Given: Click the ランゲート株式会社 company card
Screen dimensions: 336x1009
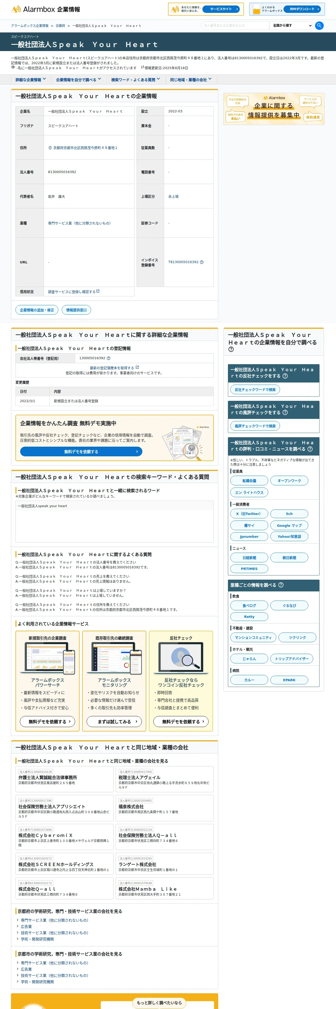Looking at the screenshot, I should point(165,864).
